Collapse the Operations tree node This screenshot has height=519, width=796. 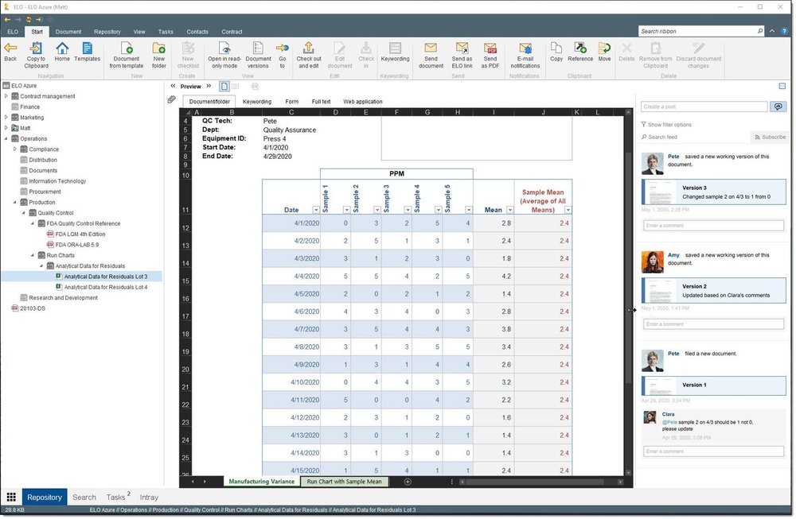pyautogui.click(x=6, y=138)
